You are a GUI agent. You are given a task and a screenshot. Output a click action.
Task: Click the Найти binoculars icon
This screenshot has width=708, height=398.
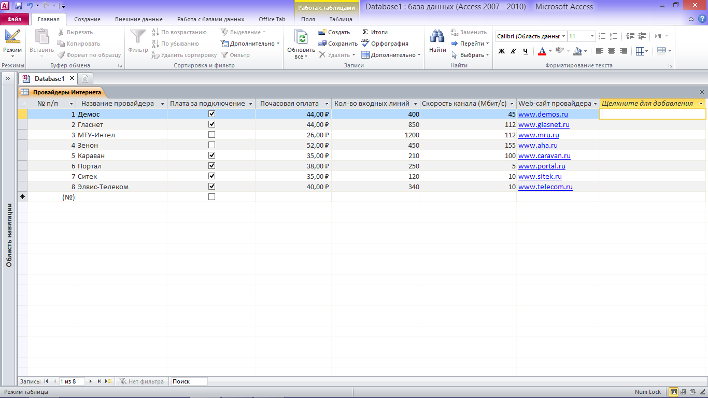[x=437, y=36]
